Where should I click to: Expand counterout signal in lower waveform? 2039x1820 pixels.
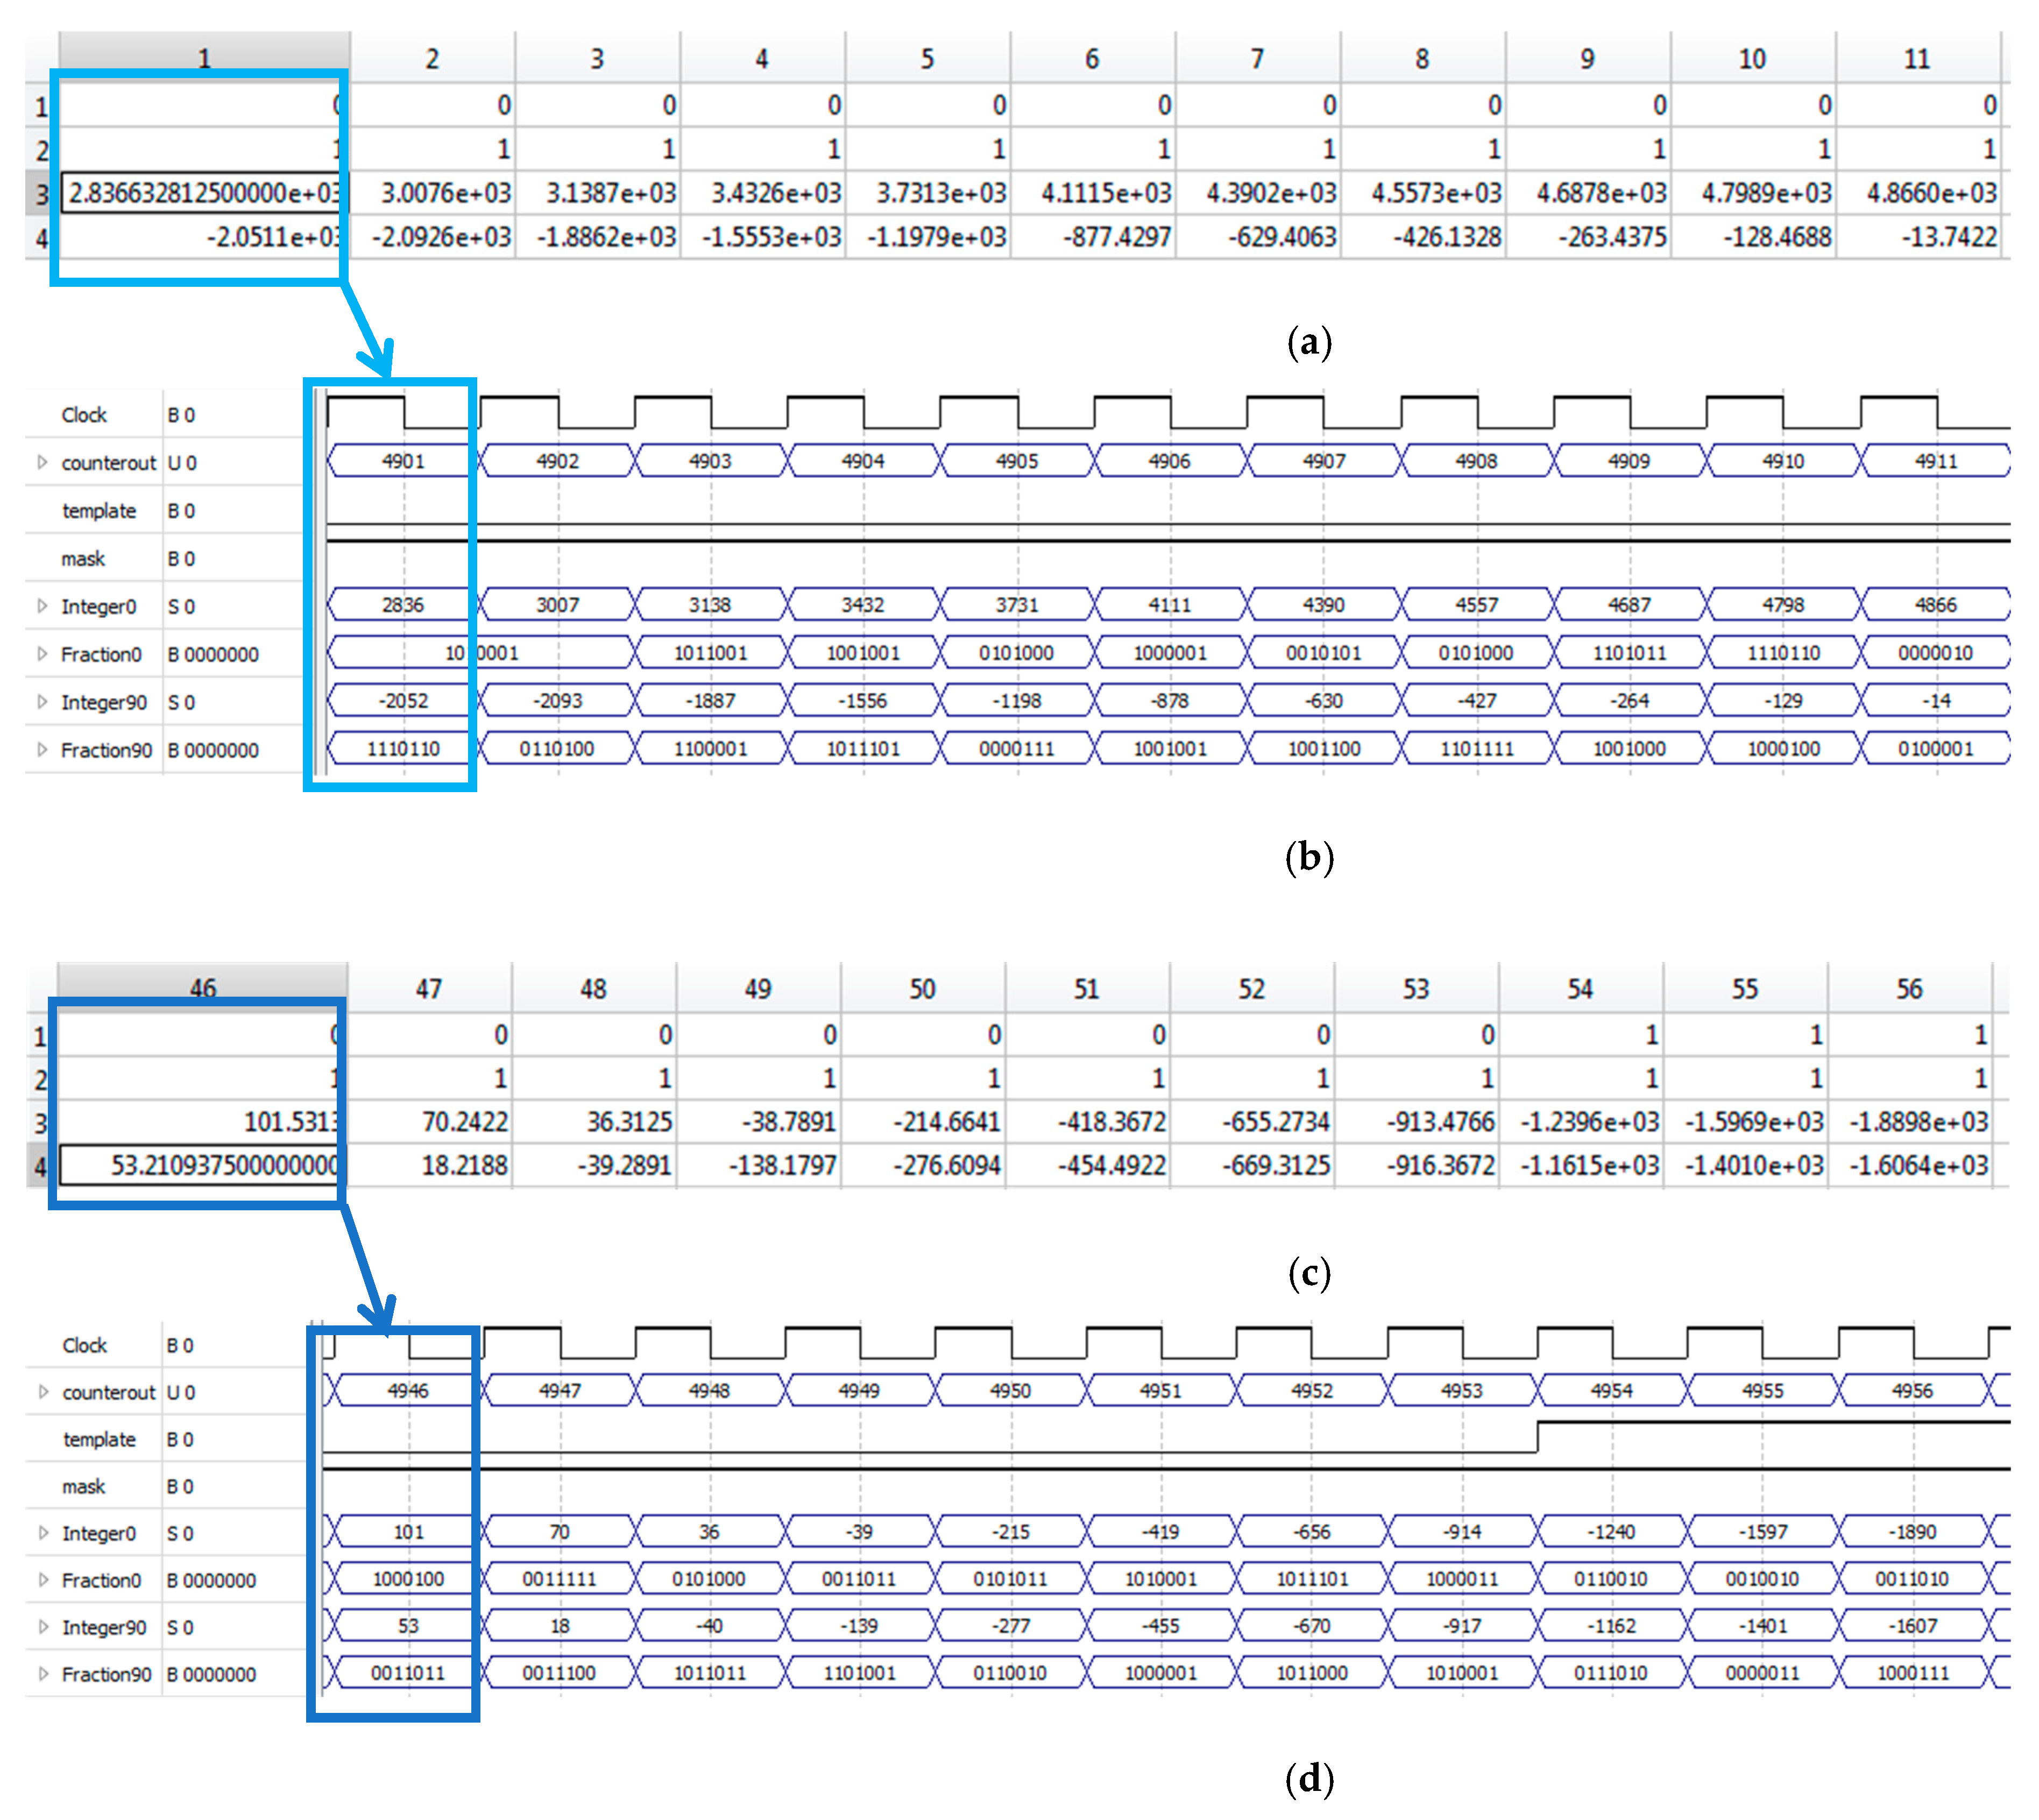point(43,1392)
